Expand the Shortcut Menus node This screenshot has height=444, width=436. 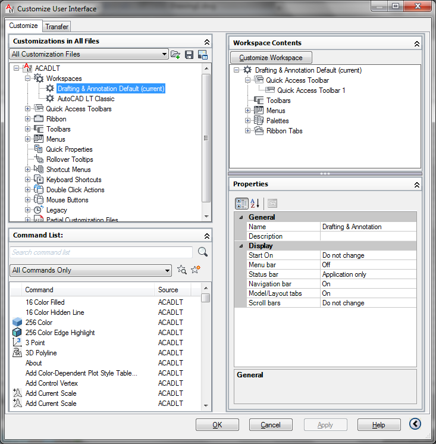tap(27, 170)
